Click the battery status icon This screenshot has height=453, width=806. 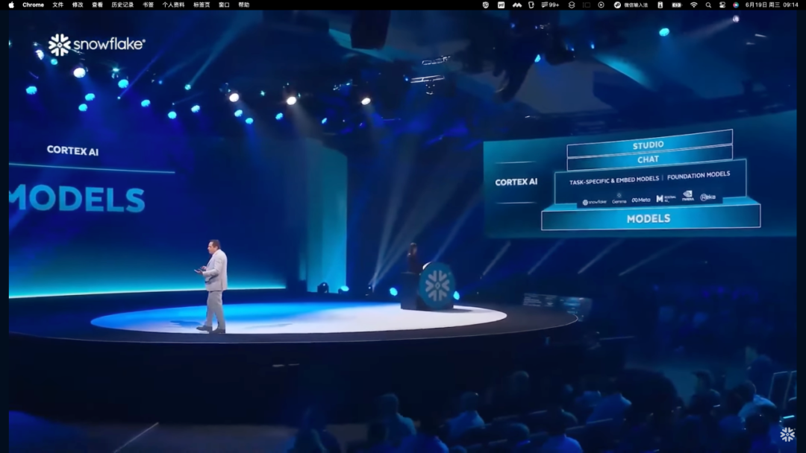point(676,4)
